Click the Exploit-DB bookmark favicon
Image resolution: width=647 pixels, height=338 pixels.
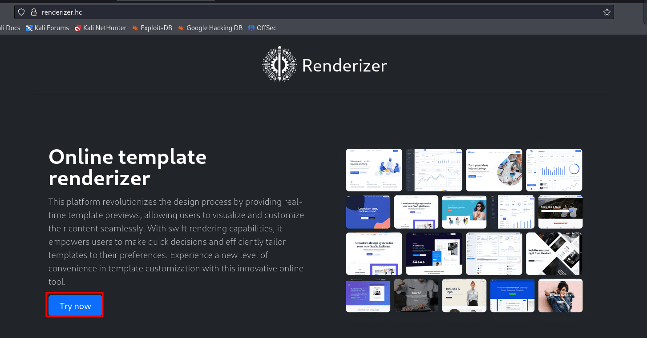click(135, 28)
